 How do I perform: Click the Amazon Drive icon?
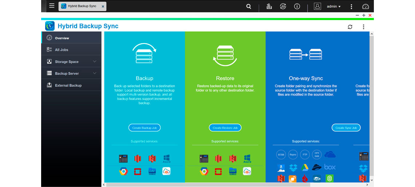coord(281,167)
